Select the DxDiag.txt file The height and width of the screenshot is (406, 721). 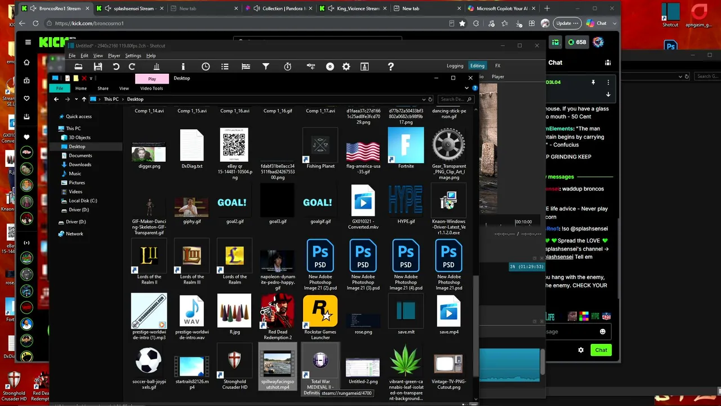point(192,149)
